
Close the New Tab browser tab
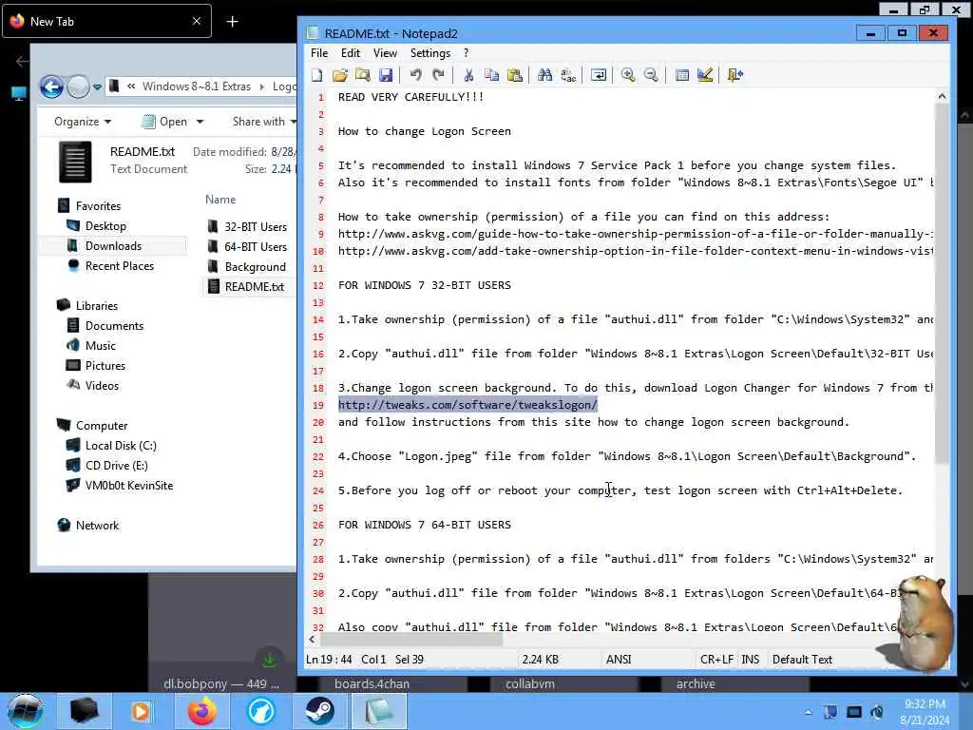click(x=197, y=21)
